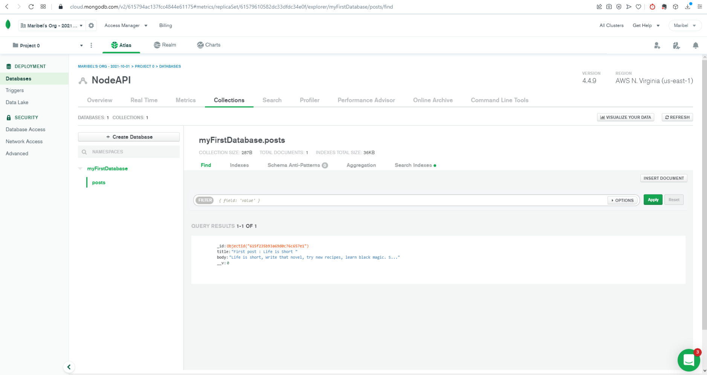Screen dimensions: 707x375
Task: Click INSERT DOCUMENT button
Action: [x=664, y=178]
